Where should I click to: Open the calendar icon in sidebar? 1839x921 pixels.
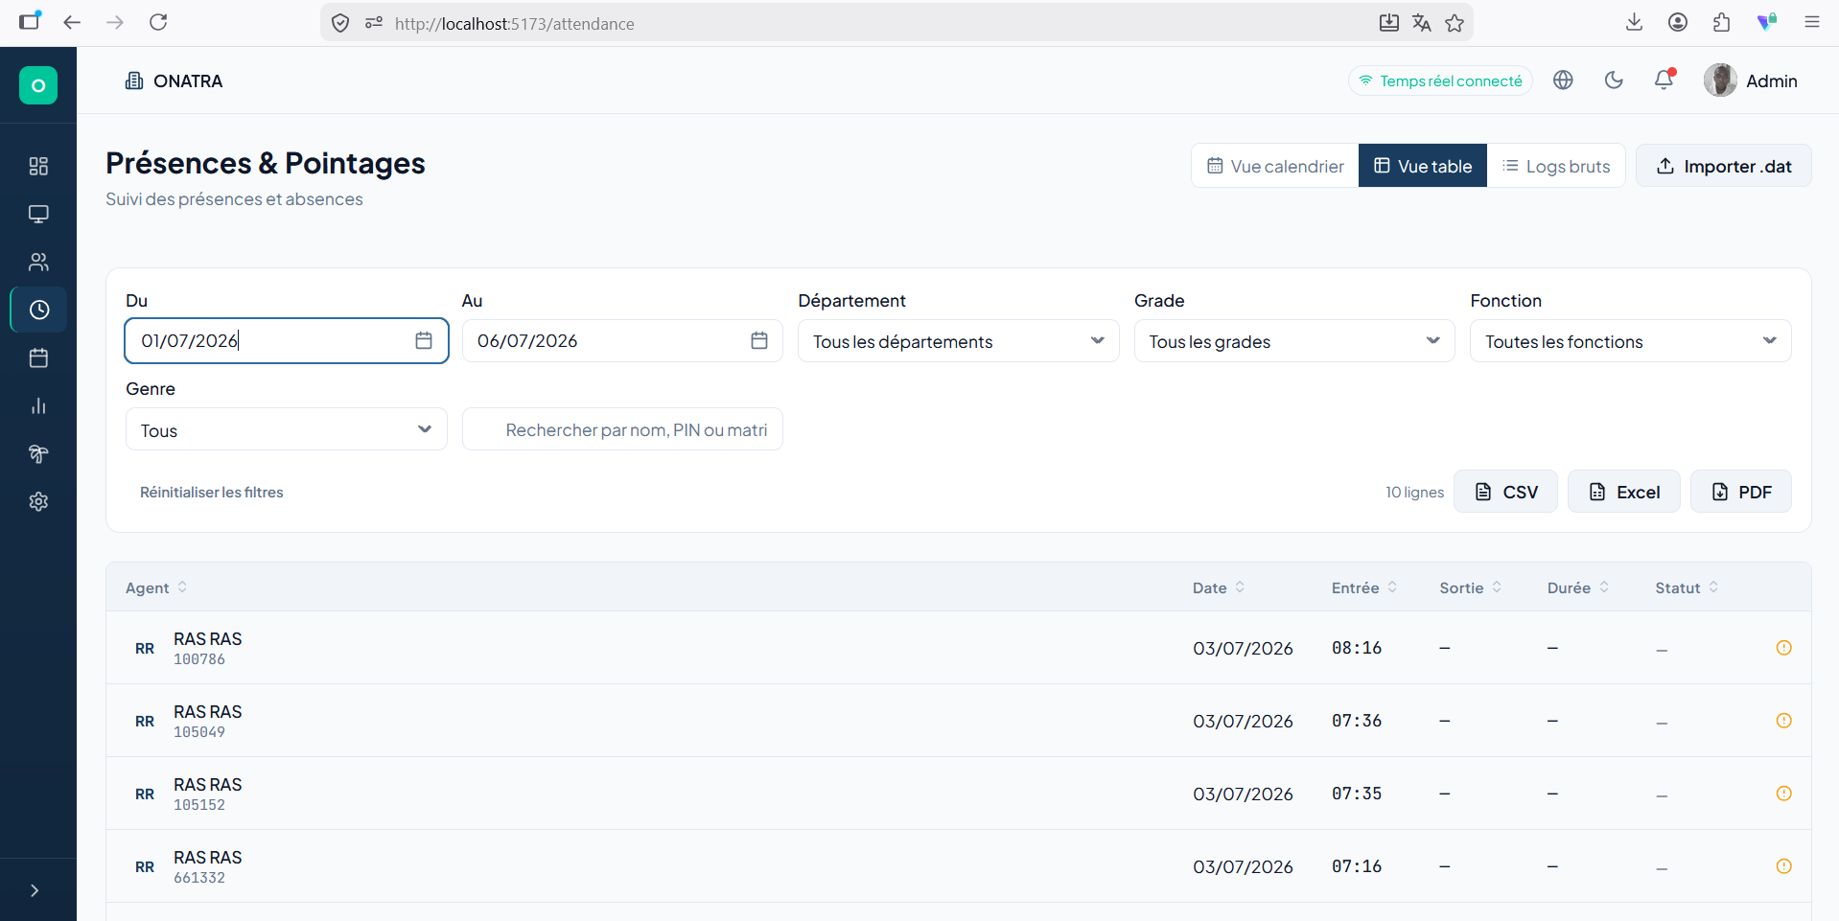click(38, 357)
